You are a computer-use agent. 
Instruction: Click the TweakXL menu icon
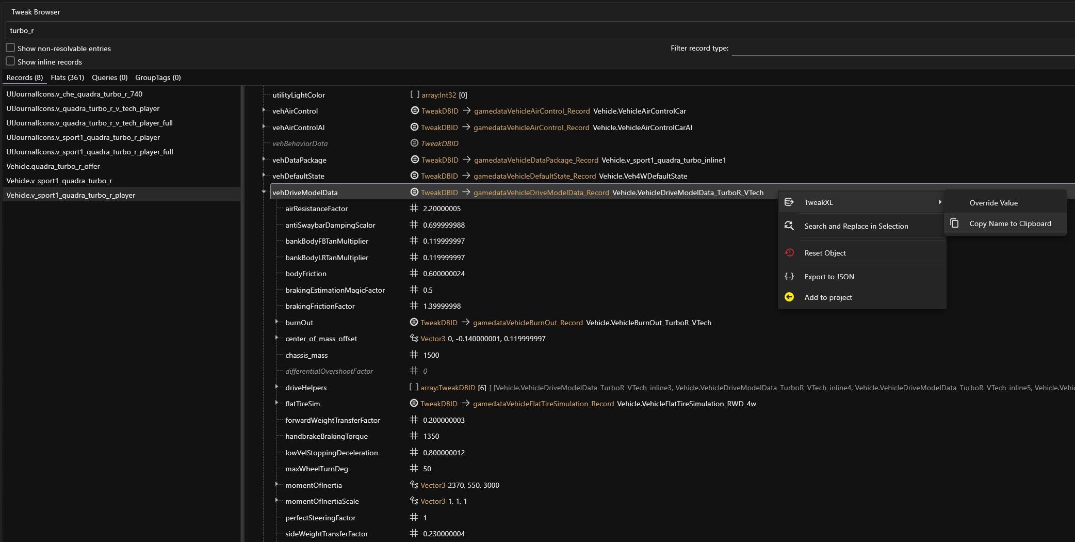click(x=789, y=202)
